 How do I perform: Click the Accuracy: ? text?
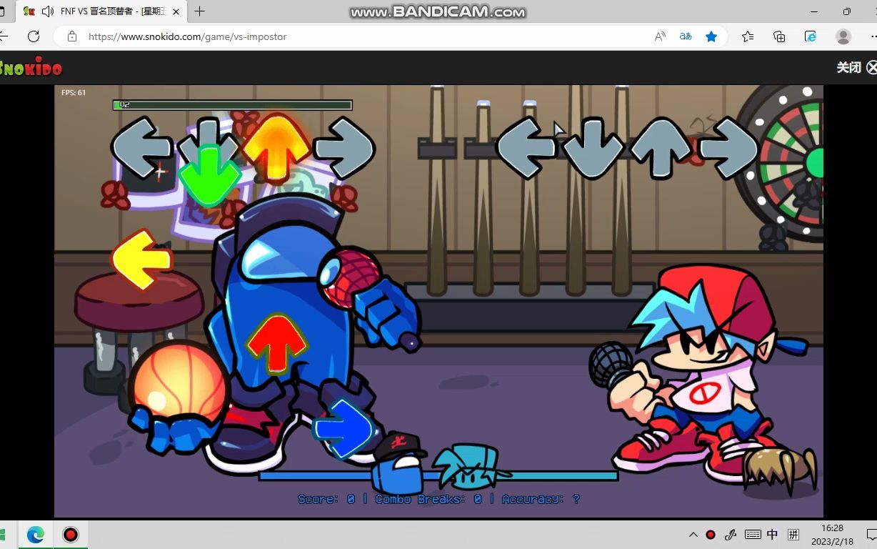(541, 499)
